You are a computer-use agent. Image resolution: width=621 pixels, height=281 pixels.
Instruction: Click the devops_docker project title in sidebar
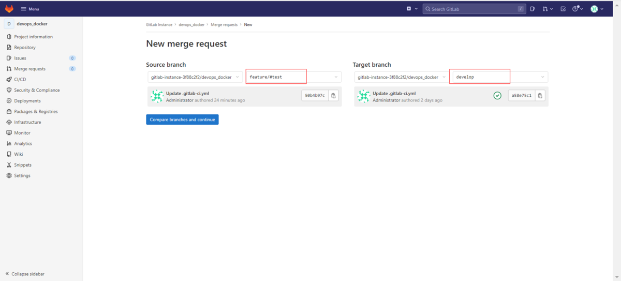(32, 24)
